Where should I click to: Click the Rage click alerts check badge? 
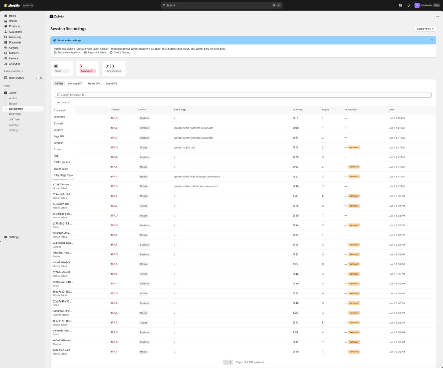[x=85, y=52]
